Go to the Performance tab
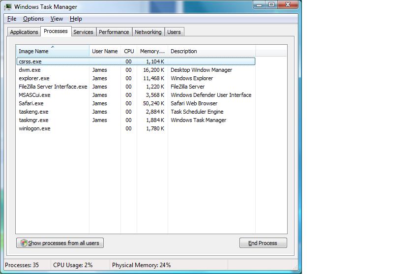413x274 pixels. (114, 32)
